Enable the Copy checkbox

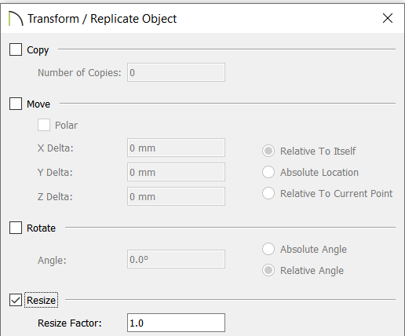(x=16, y=49)
